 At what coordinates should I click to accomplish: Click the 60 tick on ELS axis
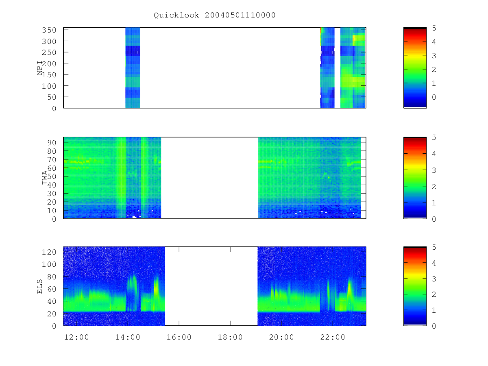pyautogui.click(x=52, y=289)
